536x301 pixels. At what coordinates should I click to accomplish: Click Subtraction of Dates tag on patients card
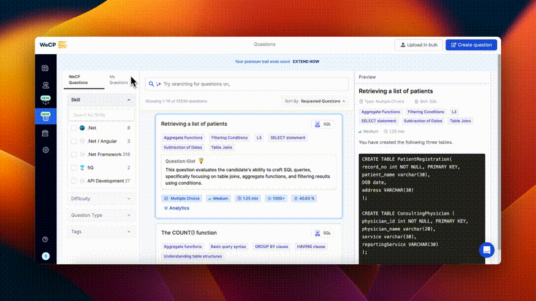pos(183,147)
